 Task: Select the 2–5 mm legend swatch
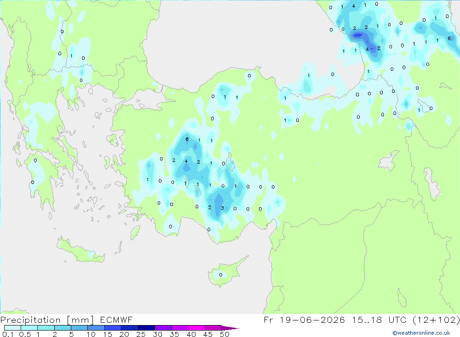[63, 328]
